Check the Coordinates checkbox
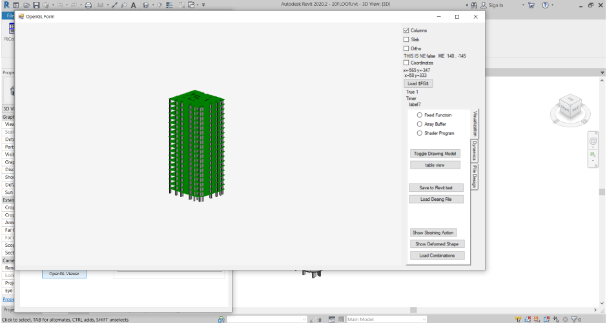607x323 pixels. (406, 63)
